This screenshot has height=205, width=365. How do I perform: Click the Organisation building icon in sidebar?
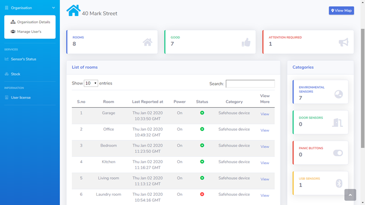tap(7, 8)
